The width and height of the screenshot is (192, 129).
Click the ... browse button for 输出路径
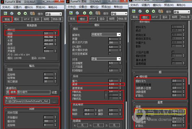[54, 101]
